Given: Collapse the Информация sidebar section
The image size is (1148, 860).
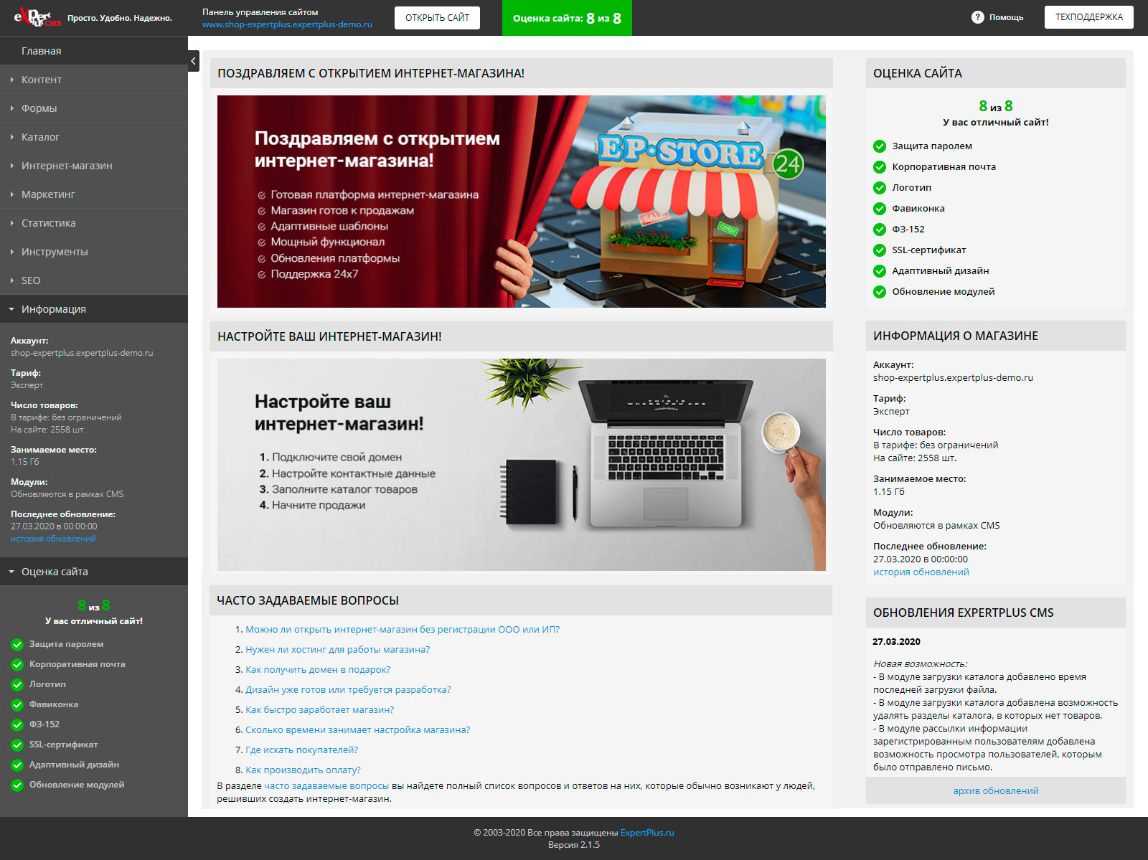Looking at the screenshot, I should tap(54, 308).
